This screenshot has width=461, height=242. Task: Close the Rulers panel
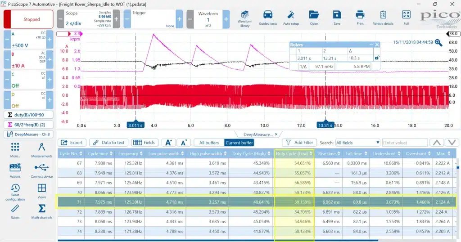377,45
